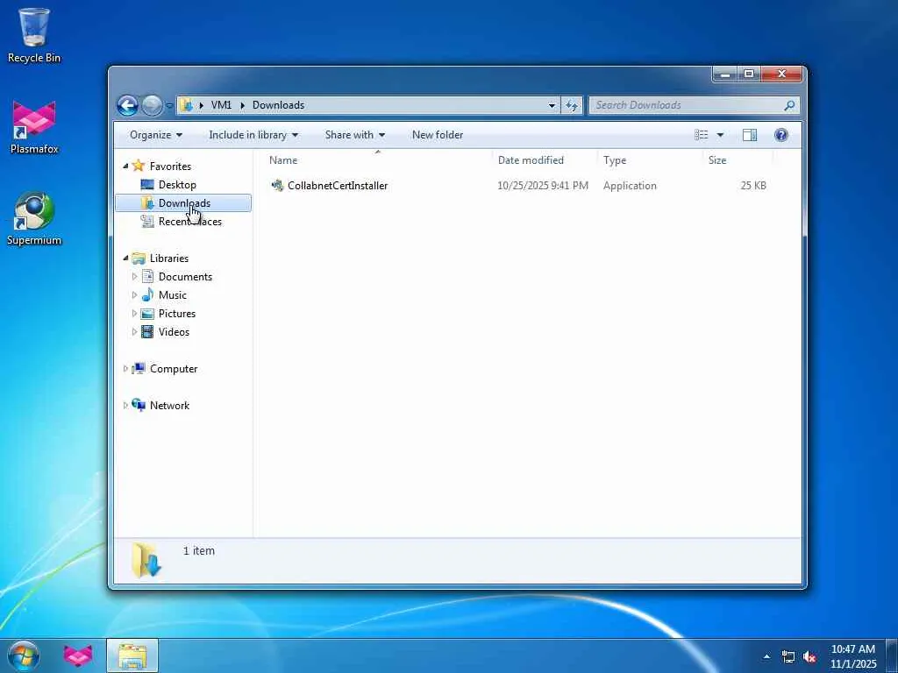The height and width of the screenshot is (673, 898).
Task: Collapse the Favorites group
Action: 126,166
